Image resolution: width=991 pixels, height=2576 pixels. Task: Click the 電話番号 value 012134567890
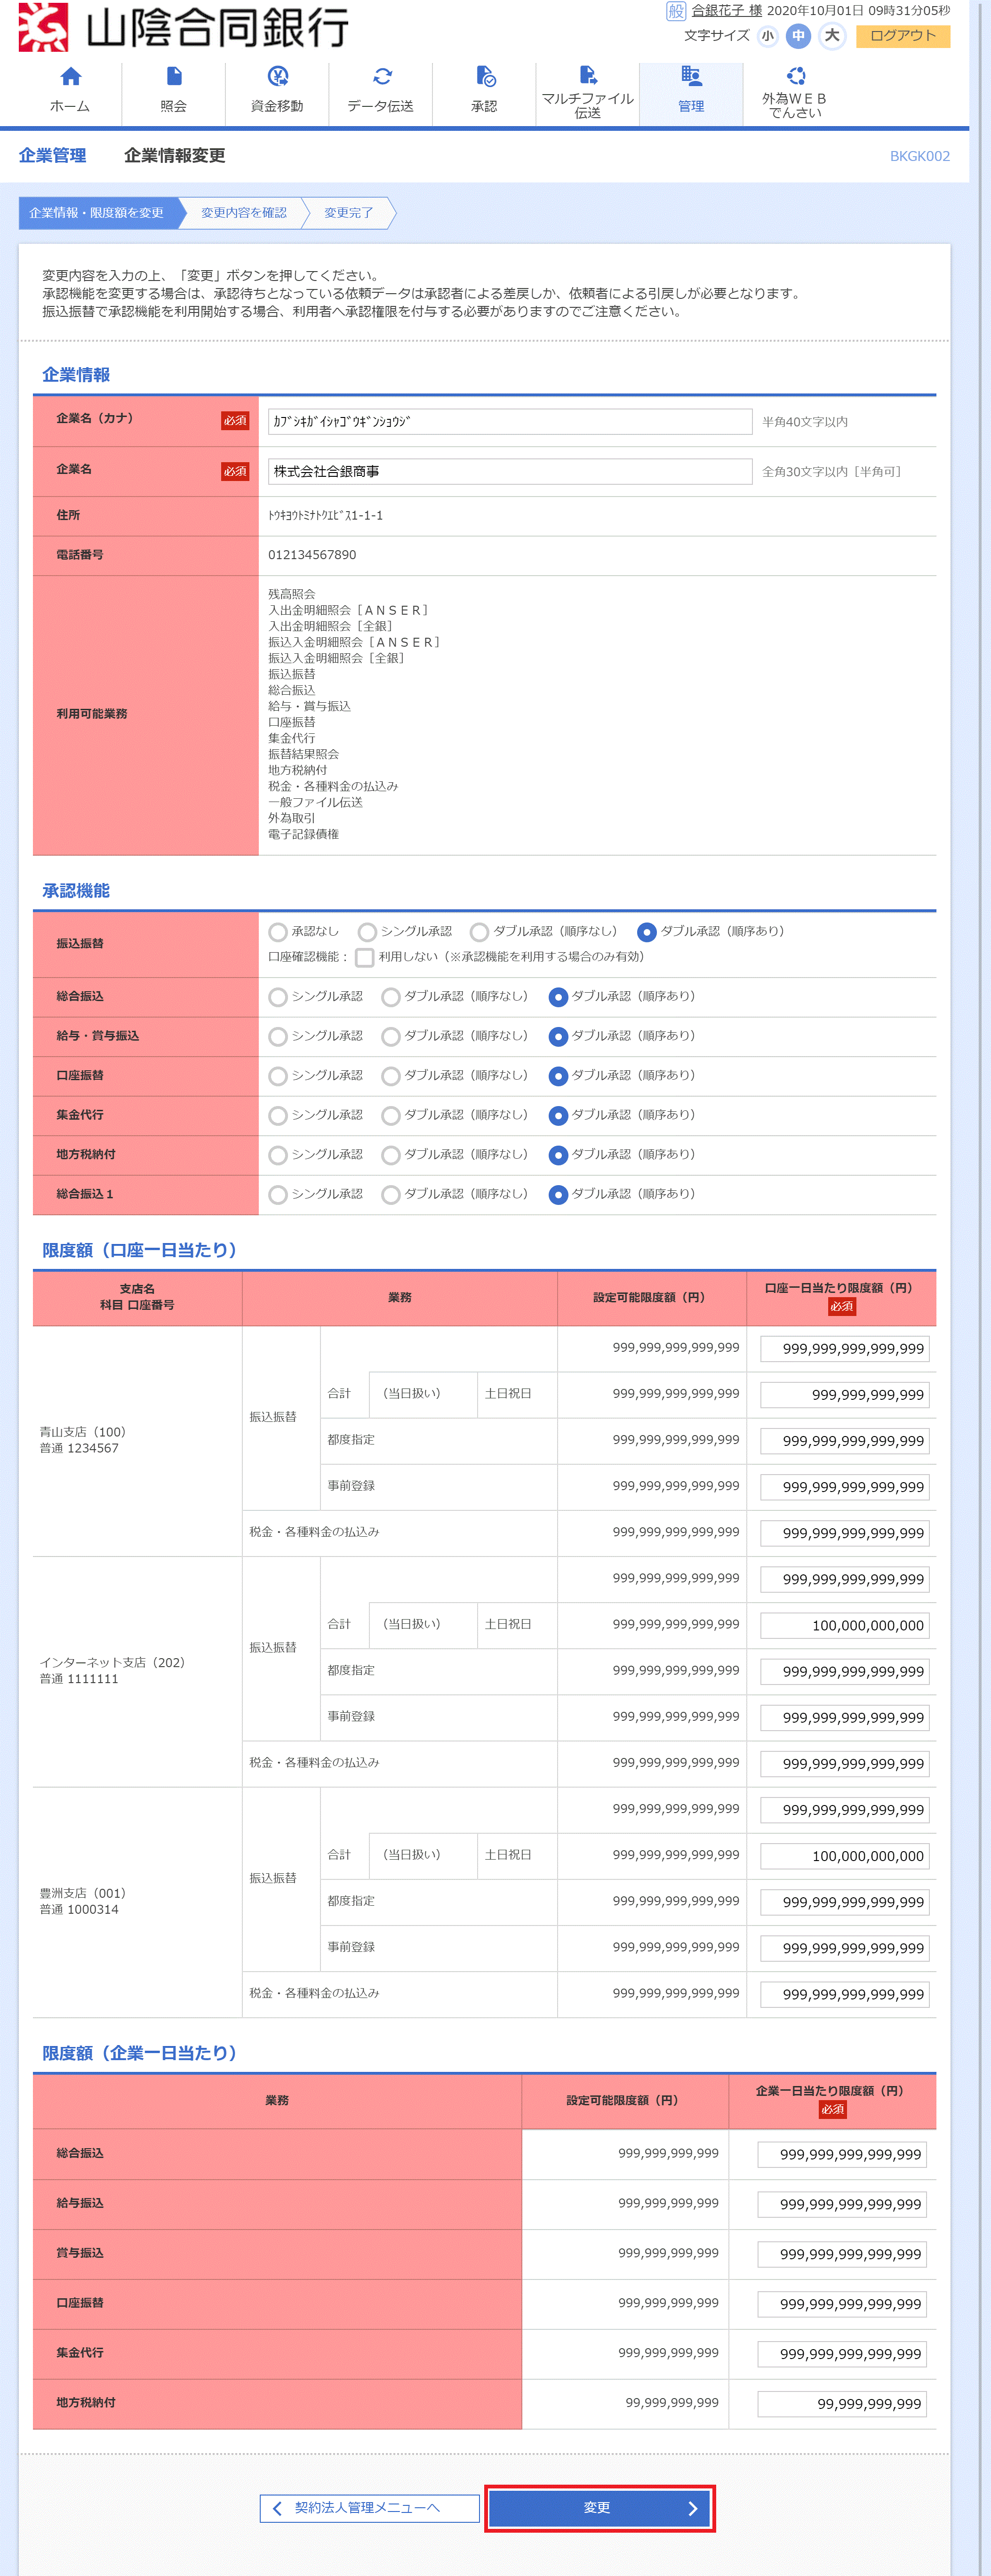point(312,555)
